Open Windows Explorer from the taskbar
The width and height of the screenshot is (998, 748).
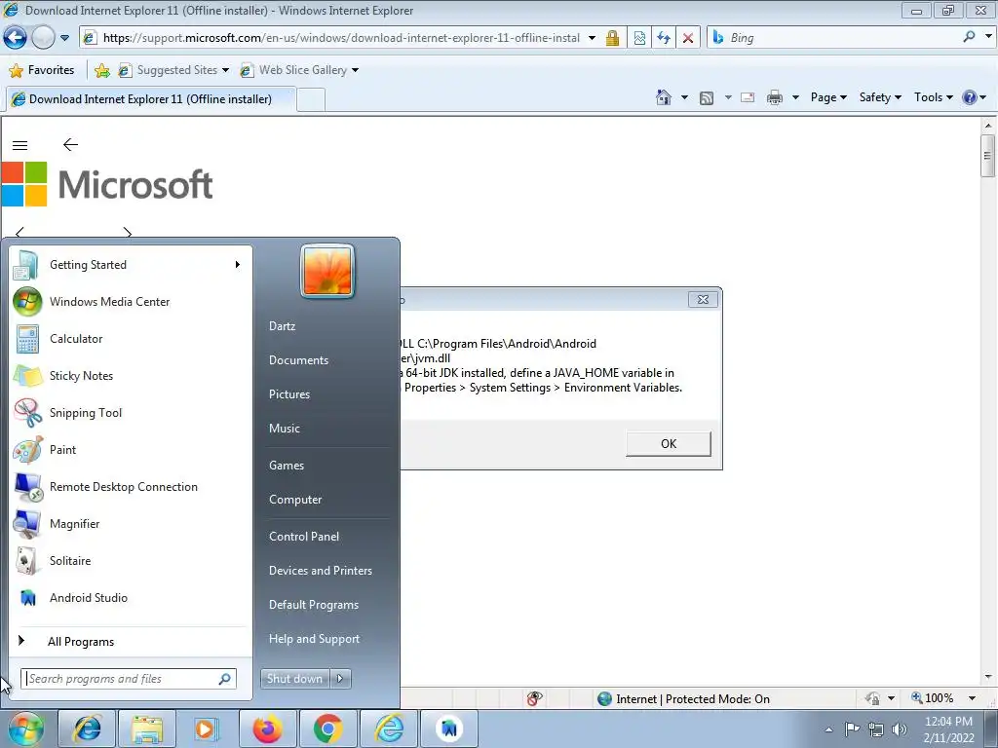(148, 729)
